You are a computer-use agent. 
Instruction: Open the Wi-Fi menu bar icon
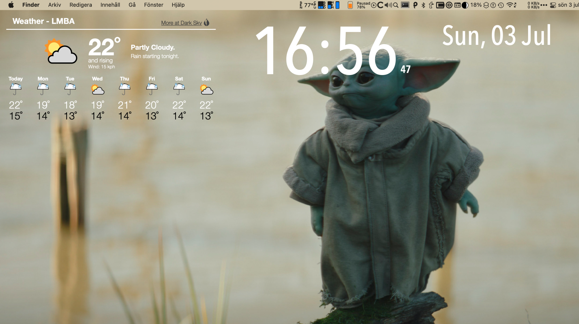510,5
